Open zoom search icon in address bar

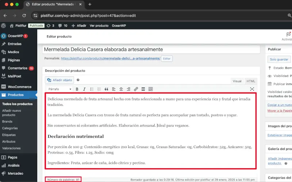289,16
